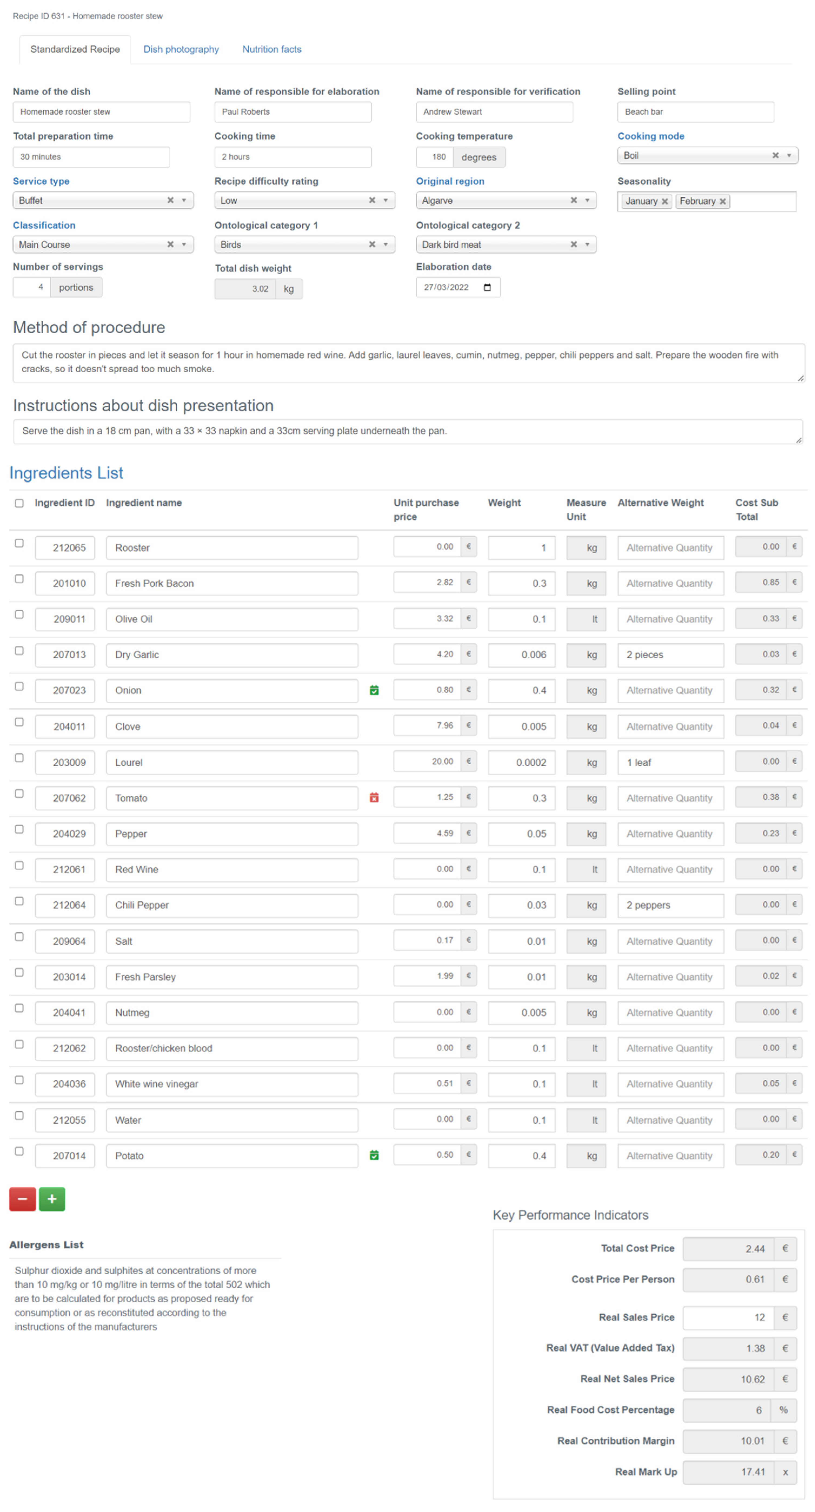Click the green calendar icon beside Potato
815x1512 pixels.
pos(374,1155)
